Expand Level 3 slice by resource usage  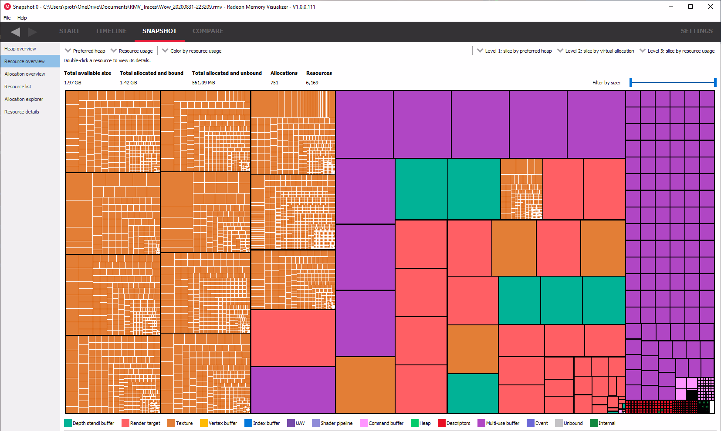[x=677, y=51]
